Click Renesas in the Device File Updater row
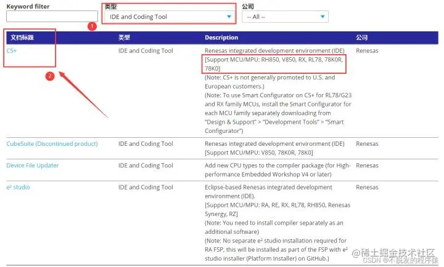The width and height of the screenshot is (444, 267). (367, 165)
